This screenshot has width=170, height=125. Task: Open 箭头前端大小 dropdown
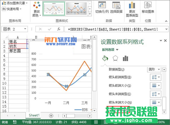click(156, 86)
